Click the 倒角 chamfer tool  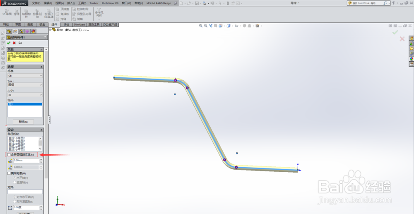coord(78,19)
